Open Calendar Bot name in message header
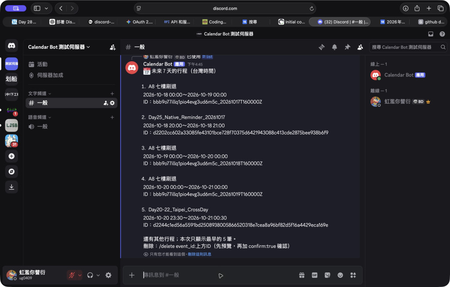The image size is (450, 287). (x=158, y=64)
